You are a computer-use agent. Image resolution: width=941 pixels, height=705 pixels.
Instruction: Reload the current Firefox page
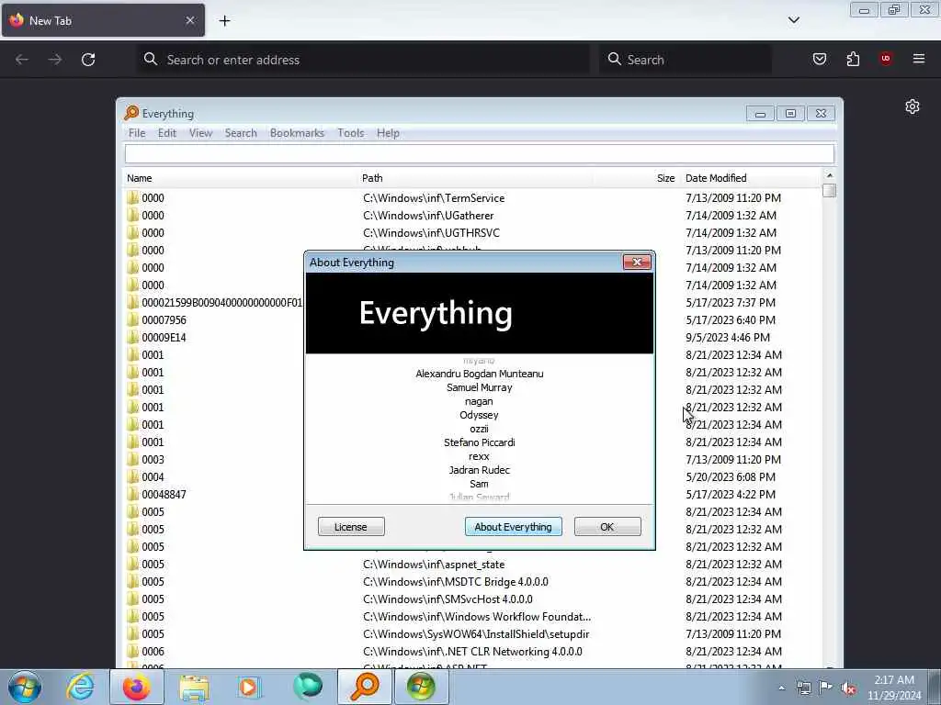[88, 60]
